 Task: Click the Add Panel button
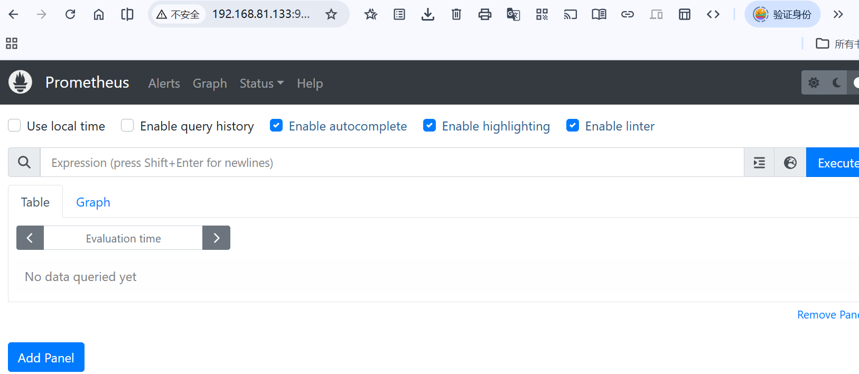coord(46,358)
